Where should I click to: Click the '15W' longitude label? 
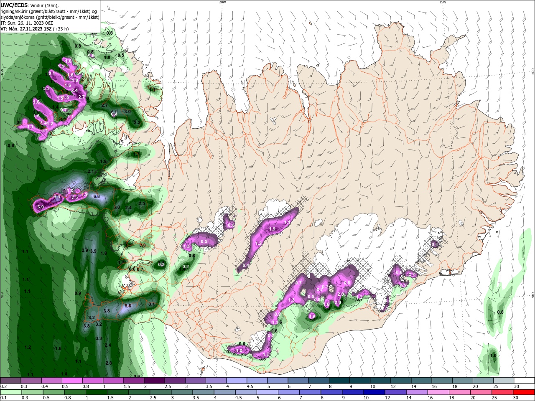[443, 2]
